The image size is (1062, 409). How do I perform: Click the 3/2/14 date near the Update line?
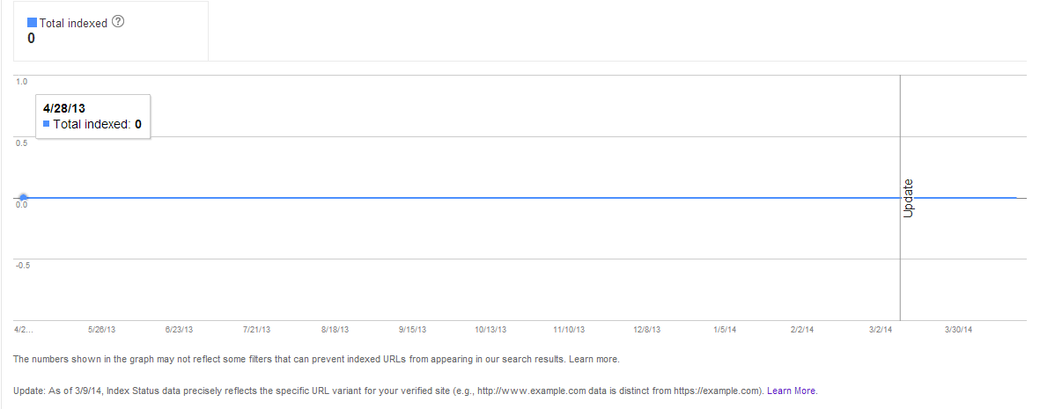(881, 330)
